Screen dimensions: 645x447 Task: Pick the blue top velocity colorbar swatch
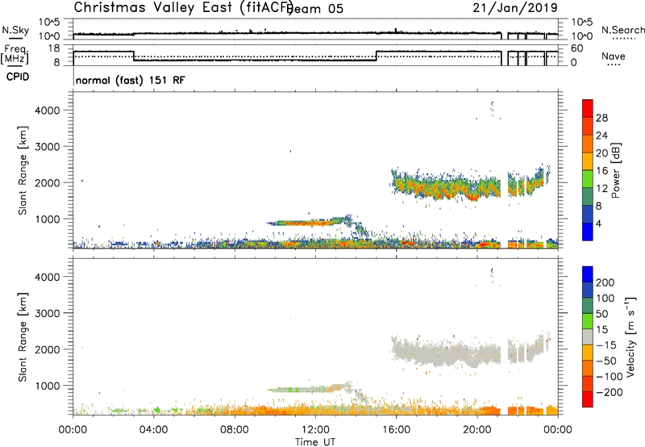pos(588,274)
